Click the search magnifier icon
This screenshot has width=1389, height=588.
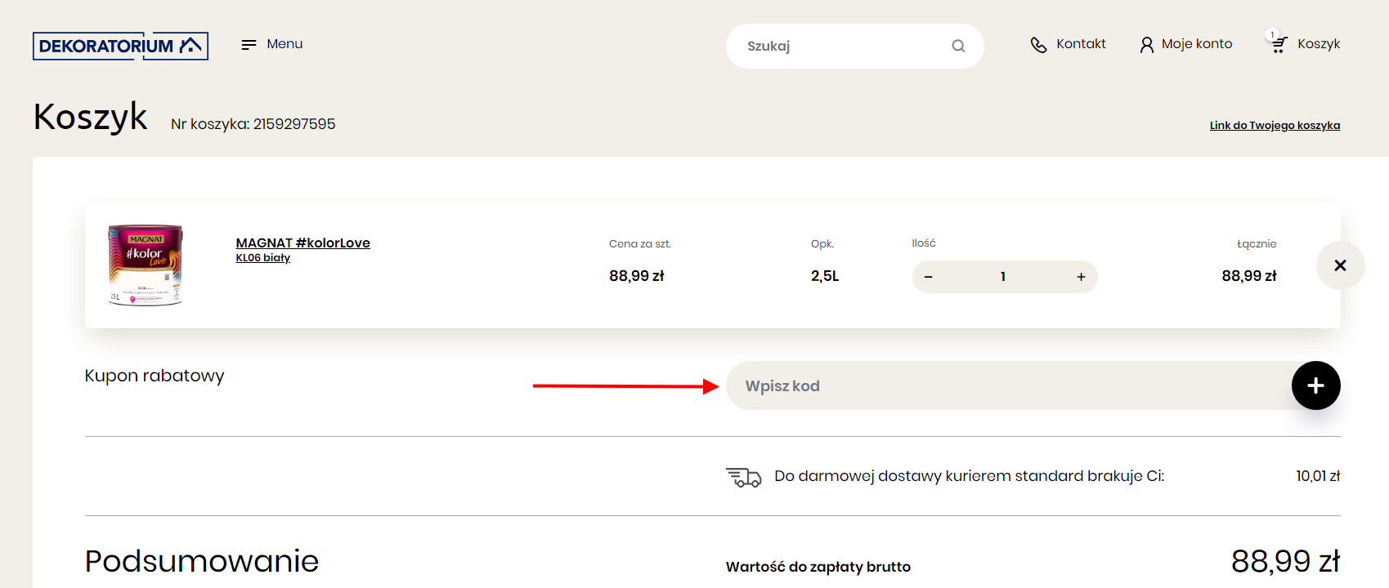[x=958, y=46]
